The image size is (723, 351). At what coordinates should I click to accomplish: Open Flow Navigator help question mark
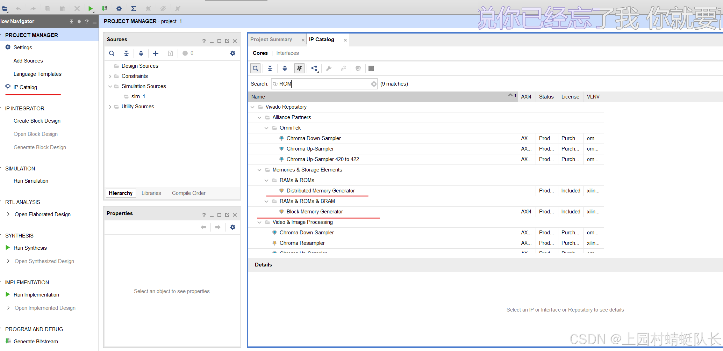87,21
